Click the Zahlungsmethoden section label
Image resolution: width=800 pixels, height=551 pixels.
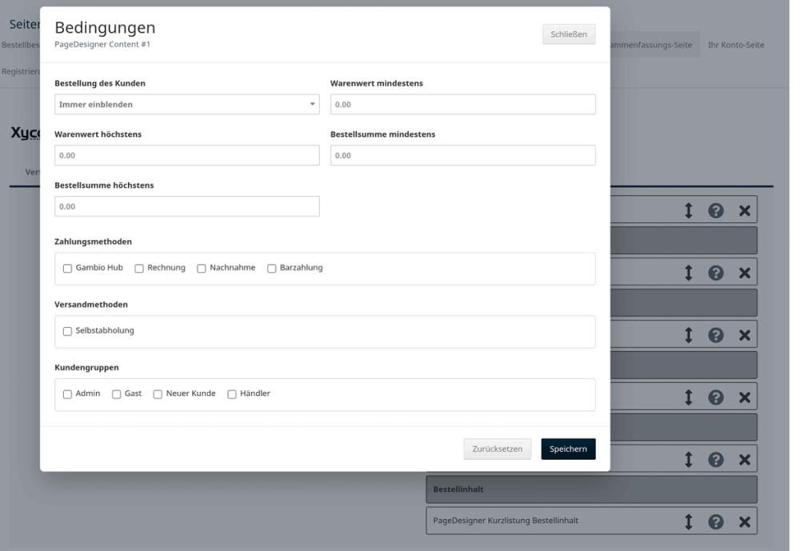(x=94, y=242)
